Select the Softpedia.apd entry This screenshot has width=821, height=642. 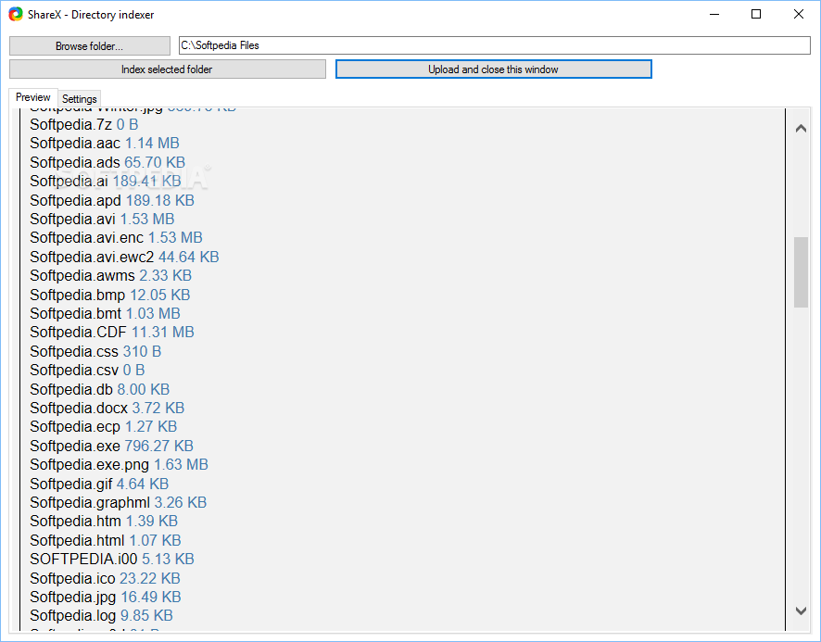click(112, 200)
